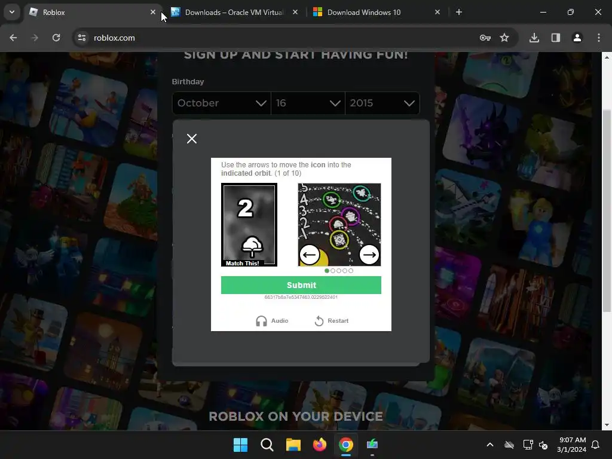Close the Download Windows 10 tab
This screenshot has height=459, width=612.
[437, 12]
